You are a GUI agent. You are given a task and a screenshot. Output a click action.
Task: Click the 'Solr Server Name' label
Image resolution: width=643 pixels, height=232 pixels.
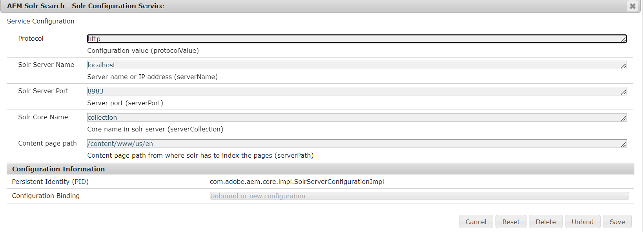46,65
